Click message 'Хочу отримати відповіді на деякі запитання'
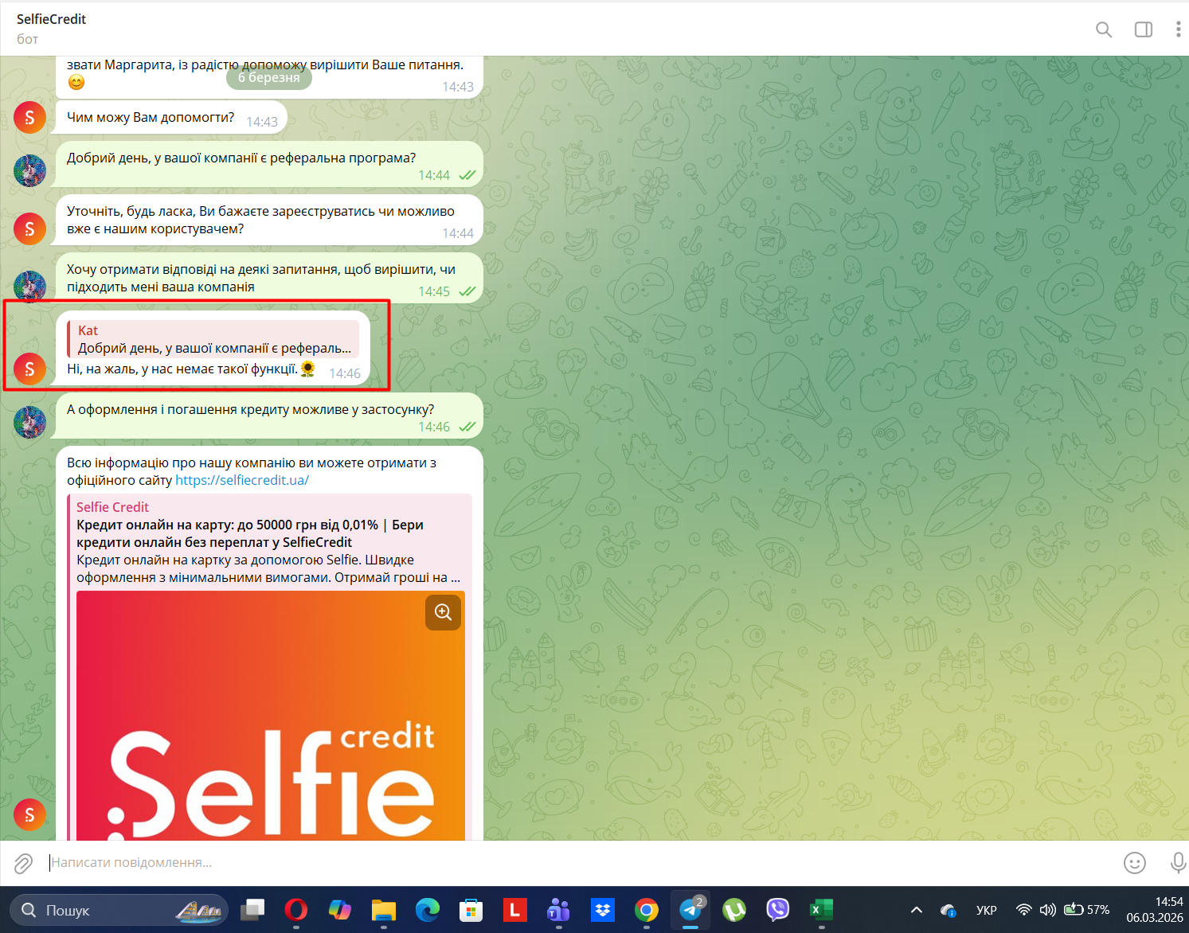The height and width of the screenshot is (933, 1189). pyautogui.click(x=261, y=278)
